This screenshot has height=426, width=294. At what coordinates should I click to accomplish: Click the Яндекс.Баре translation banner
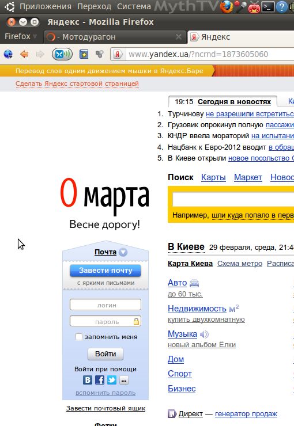point(110,71)
